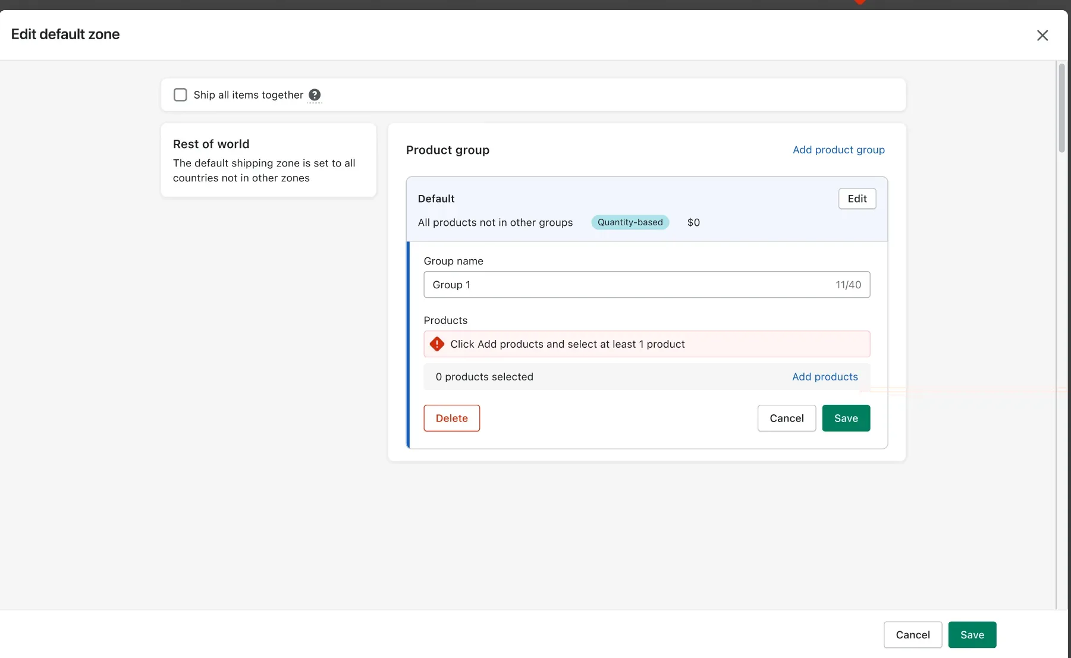Viewport: 1071px width, 658px height.
Task: Enable Ship all items together checkbox
Action: [180, 95]
